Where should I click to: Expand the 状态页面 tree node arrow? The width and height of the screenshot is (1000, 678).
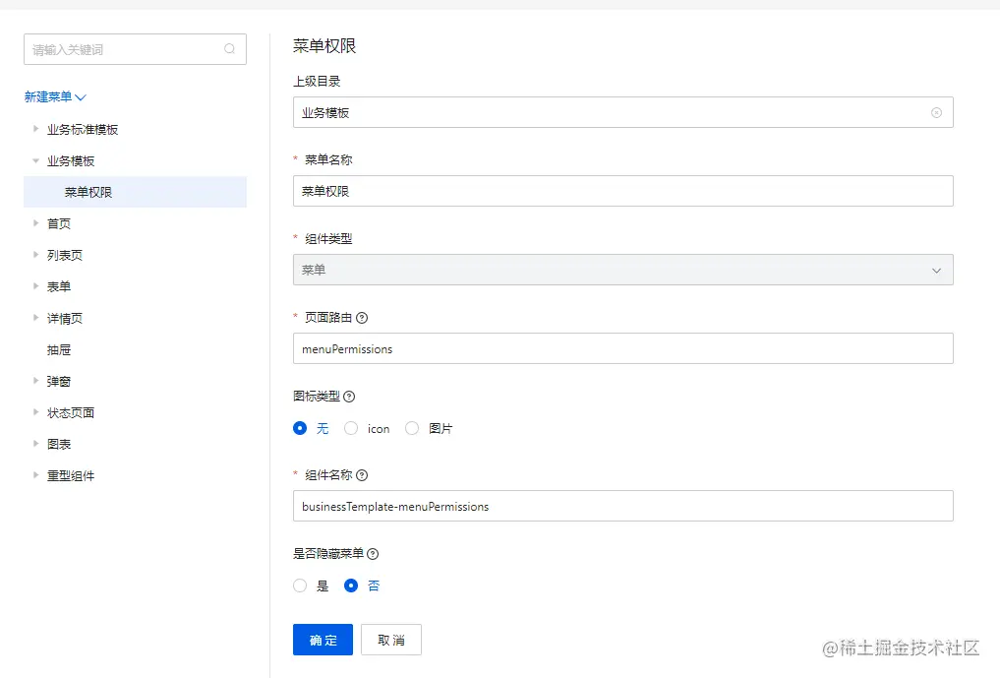(35, 412)
